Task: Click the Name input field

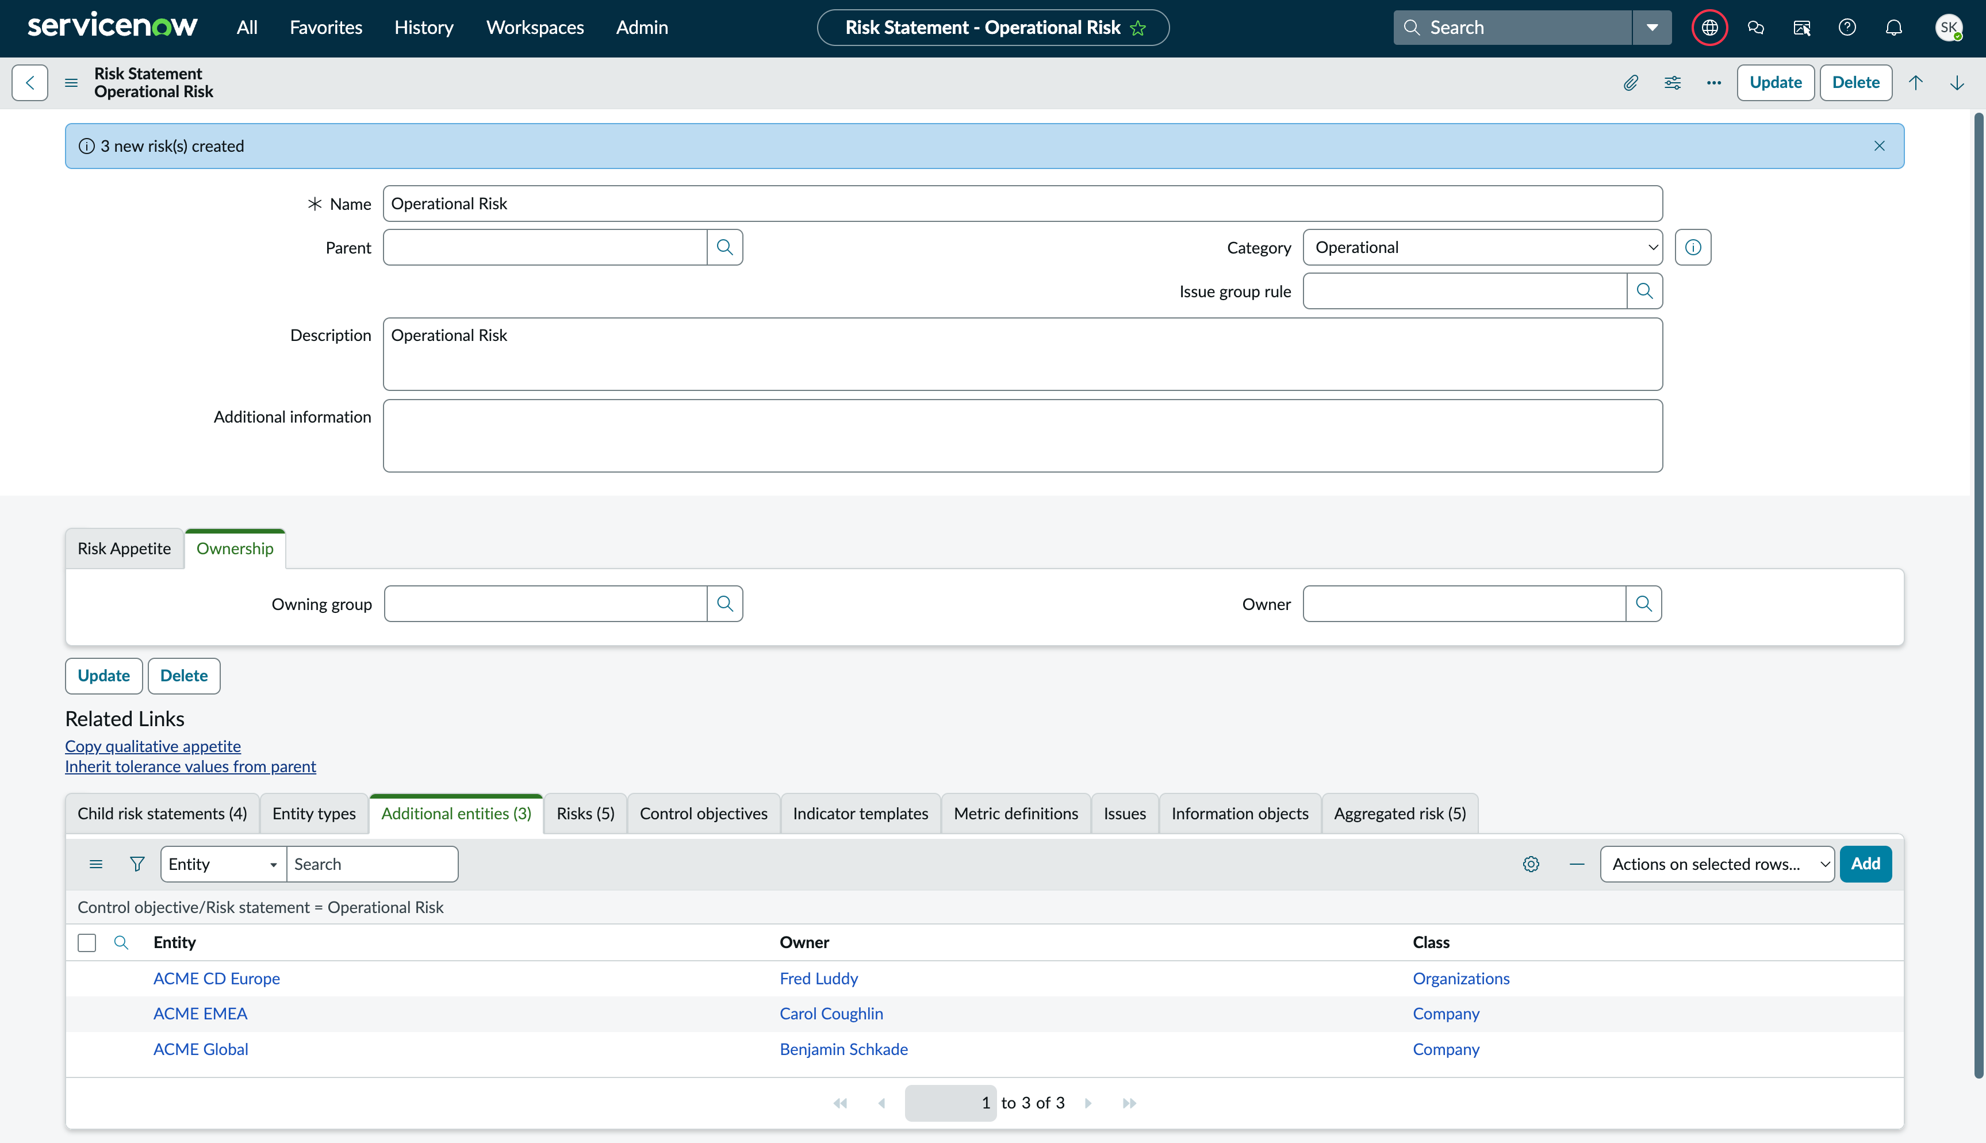Action: point(1023,204)
